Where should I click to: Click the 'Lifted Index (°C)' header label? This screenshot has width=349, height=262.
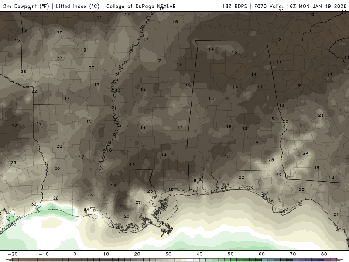coord(78,6)
